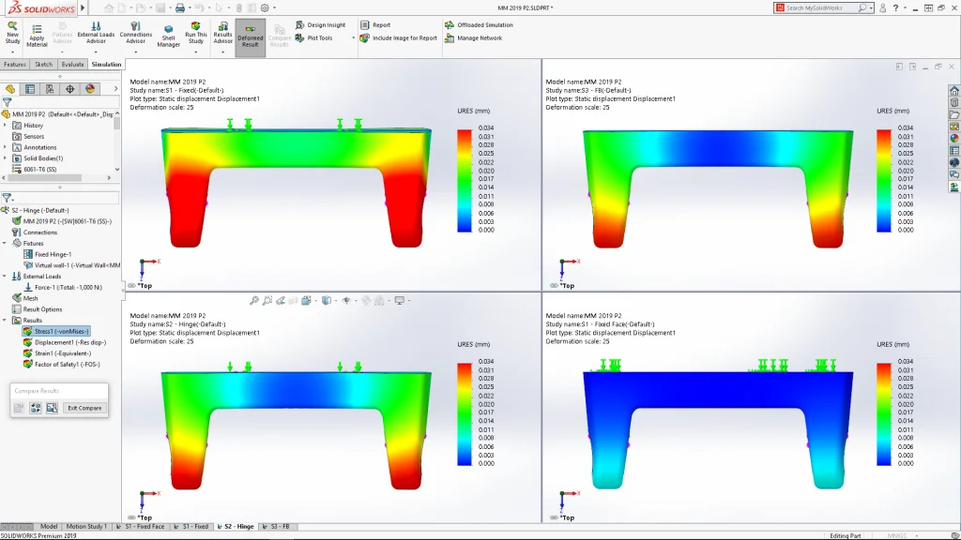
Task: Toggle the Deformed Result button off
Action: pos(250,37)
